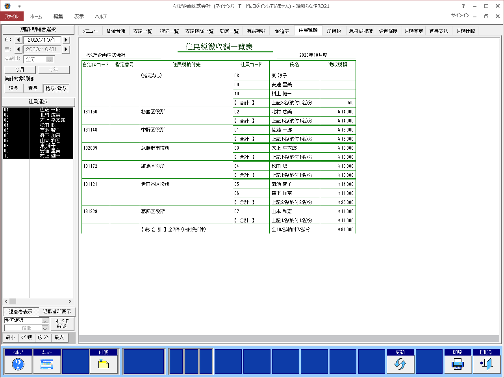Switch to 月額算定 tab

tap(414, 31)
